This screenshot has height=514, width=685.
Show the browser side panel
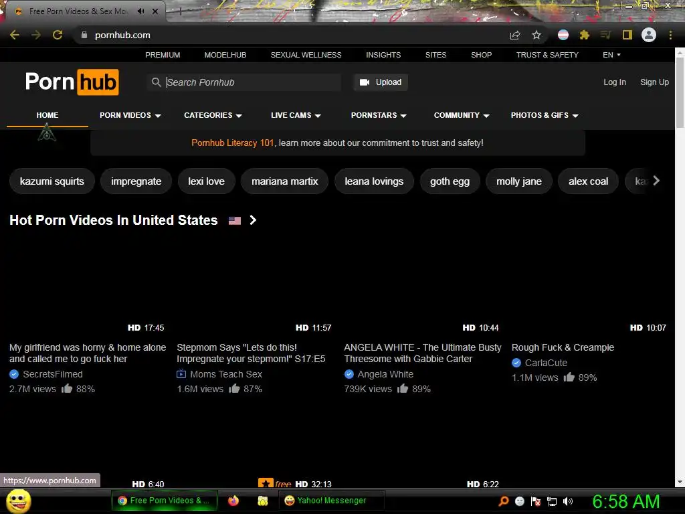tap(627, 35)
